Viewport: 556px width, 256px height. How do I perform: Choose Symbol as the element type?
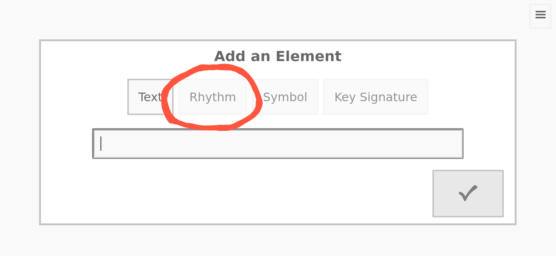(x=286, y=97)
